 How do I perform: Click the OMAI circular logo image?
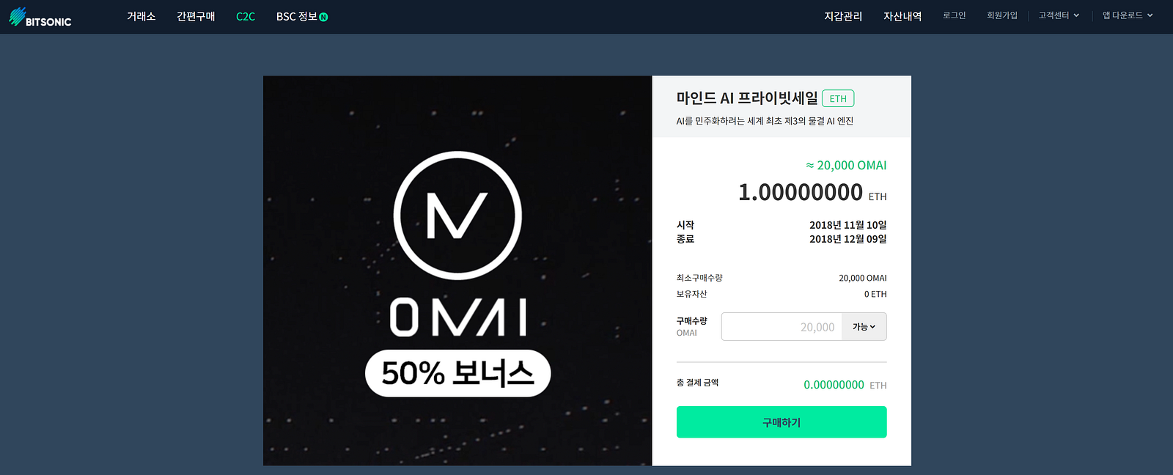[x=457, y=216]
